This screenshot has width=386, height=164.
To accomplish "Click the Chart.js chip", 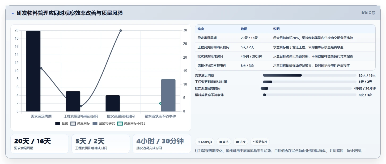I will (205, 142).
